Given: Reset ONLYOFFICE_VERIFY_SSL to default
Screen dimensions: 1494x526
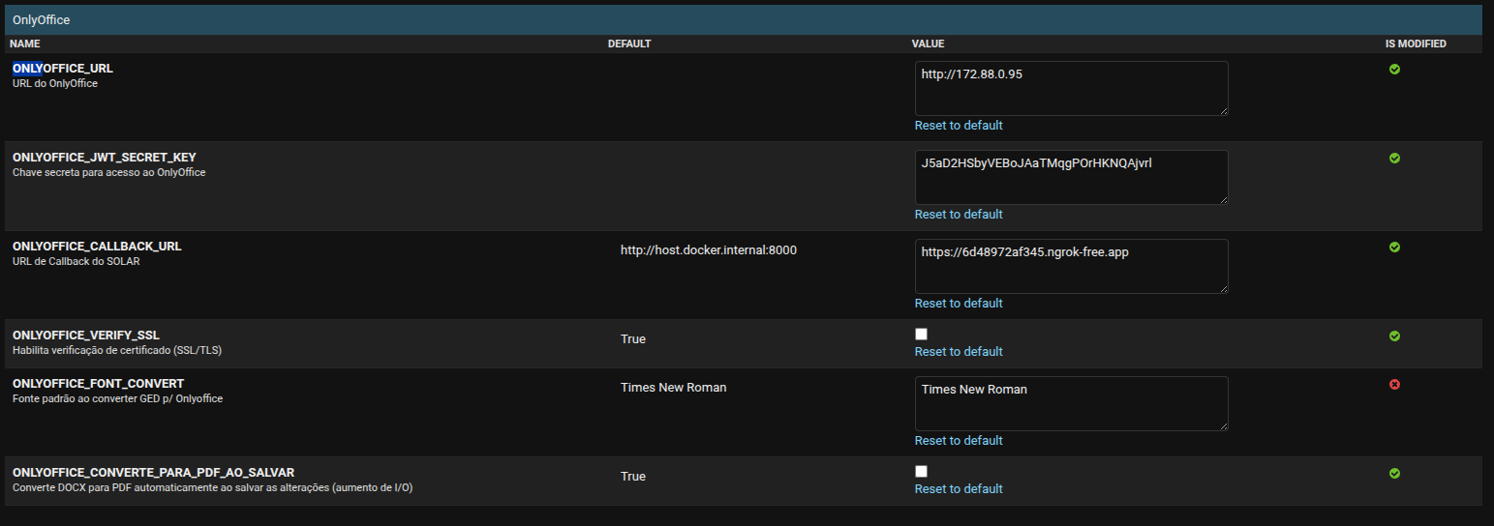Looking at the screenshot, I should [959, 352].
